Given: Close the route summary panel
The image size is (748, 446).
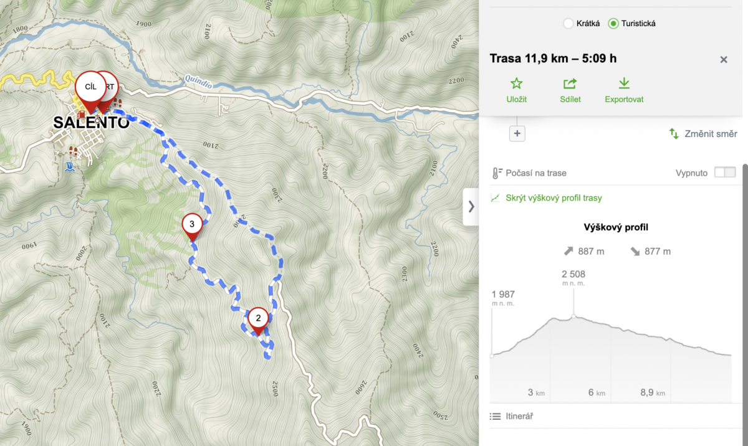Looking at the screenshot, I should click(x=724, y=60).
